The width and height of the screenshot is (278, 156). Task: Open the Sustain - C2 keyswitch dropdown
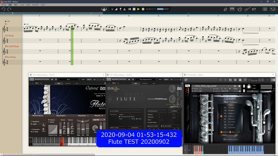point(100,96)
